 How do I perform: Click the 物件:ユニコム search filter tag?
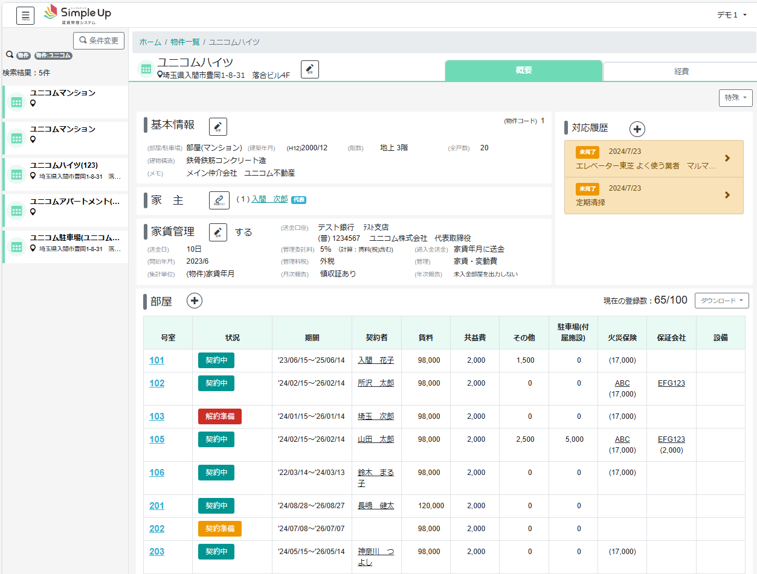point(53,56)
